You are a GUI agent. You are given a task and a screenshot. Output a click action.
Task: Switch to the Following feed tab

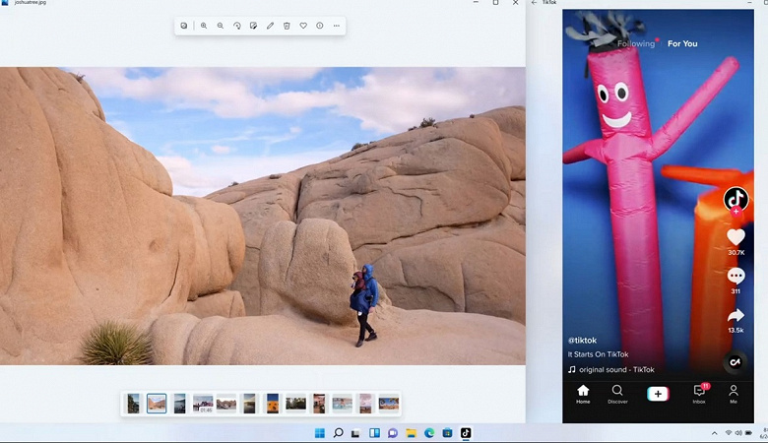pos(636,44)
